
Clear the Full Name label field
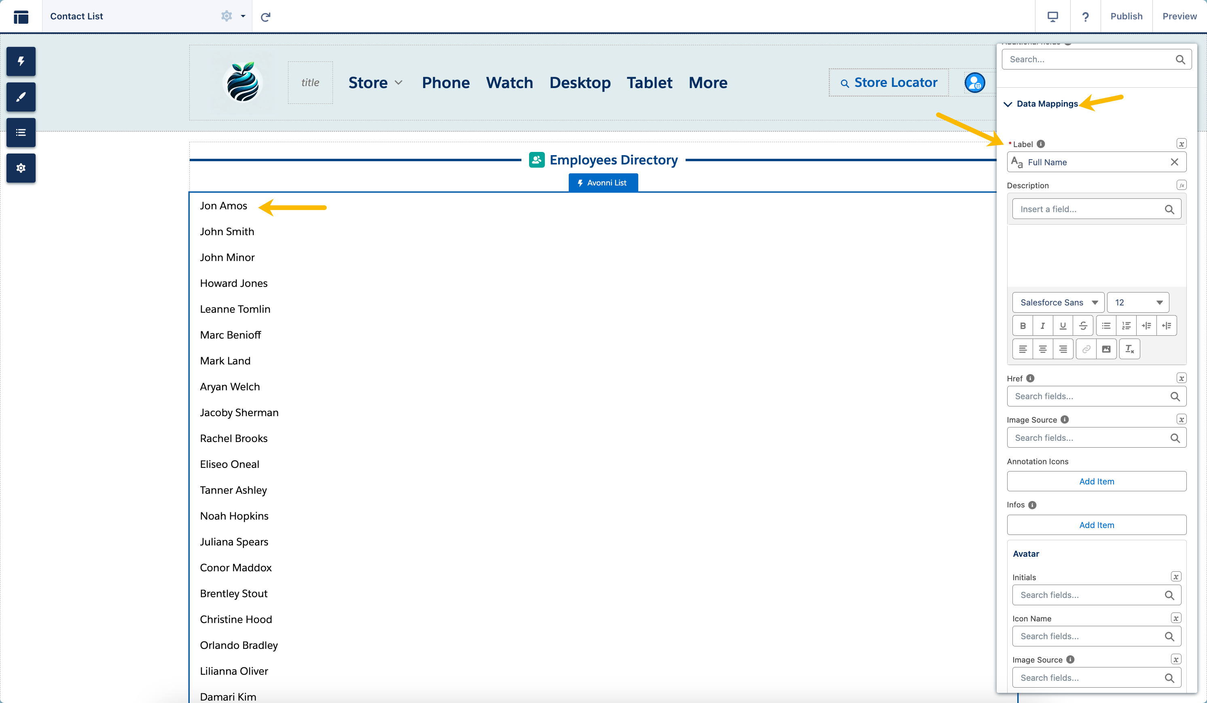pyautogui.click(x=1174, y=162)
